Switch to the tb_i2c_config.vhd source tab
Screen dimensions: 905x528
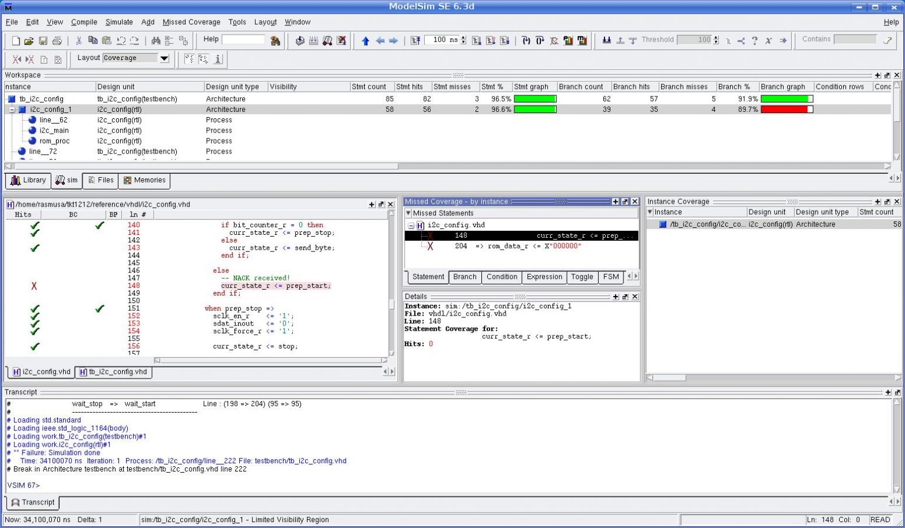click(x=113, y=372)
